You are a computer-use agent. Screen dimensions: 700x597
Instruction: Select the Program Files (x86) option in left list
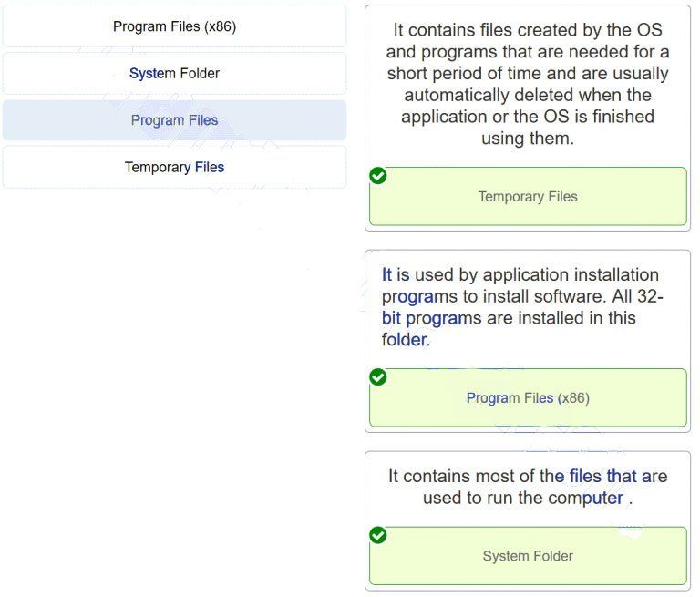click(174, 26)
